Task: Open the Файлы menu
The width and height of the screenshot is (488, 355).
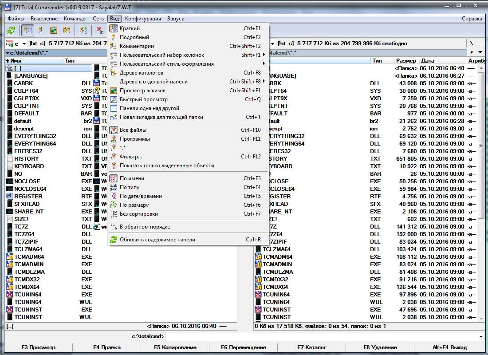Action: point(16,18)
